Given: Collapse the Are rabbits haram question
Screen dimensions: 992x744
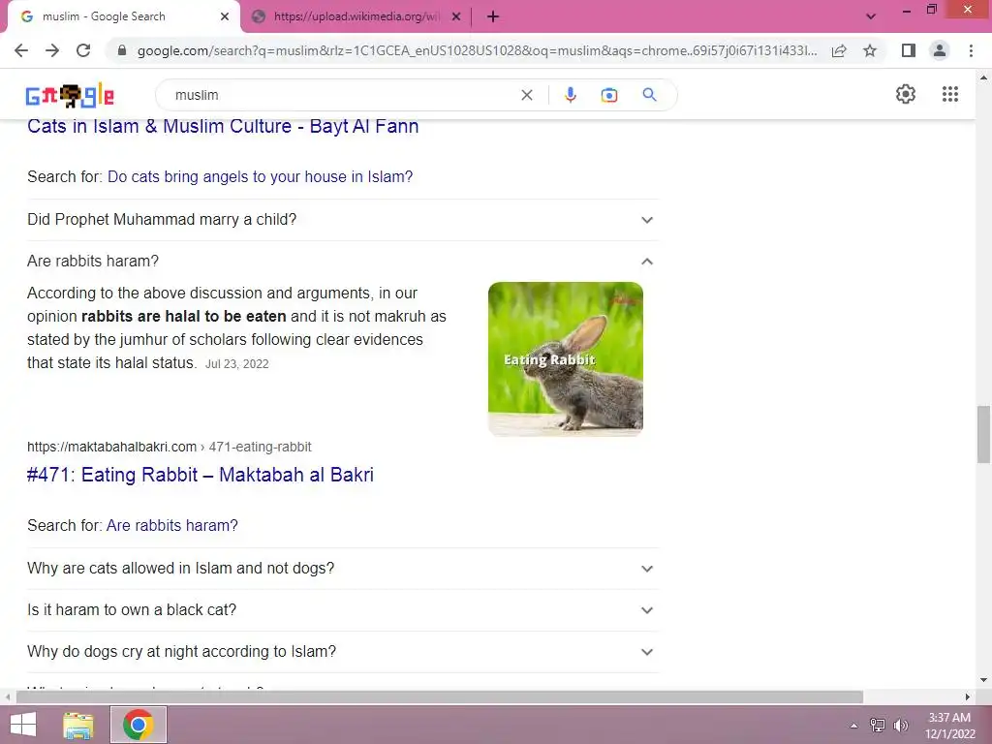Looking at the screenshot, I should coord(342,262).
